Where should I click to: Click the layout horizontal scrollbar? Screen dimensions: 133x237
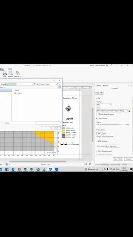38,161
